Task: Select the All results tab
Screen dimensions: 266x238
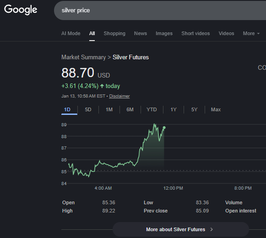Action: tap(92, 33)
